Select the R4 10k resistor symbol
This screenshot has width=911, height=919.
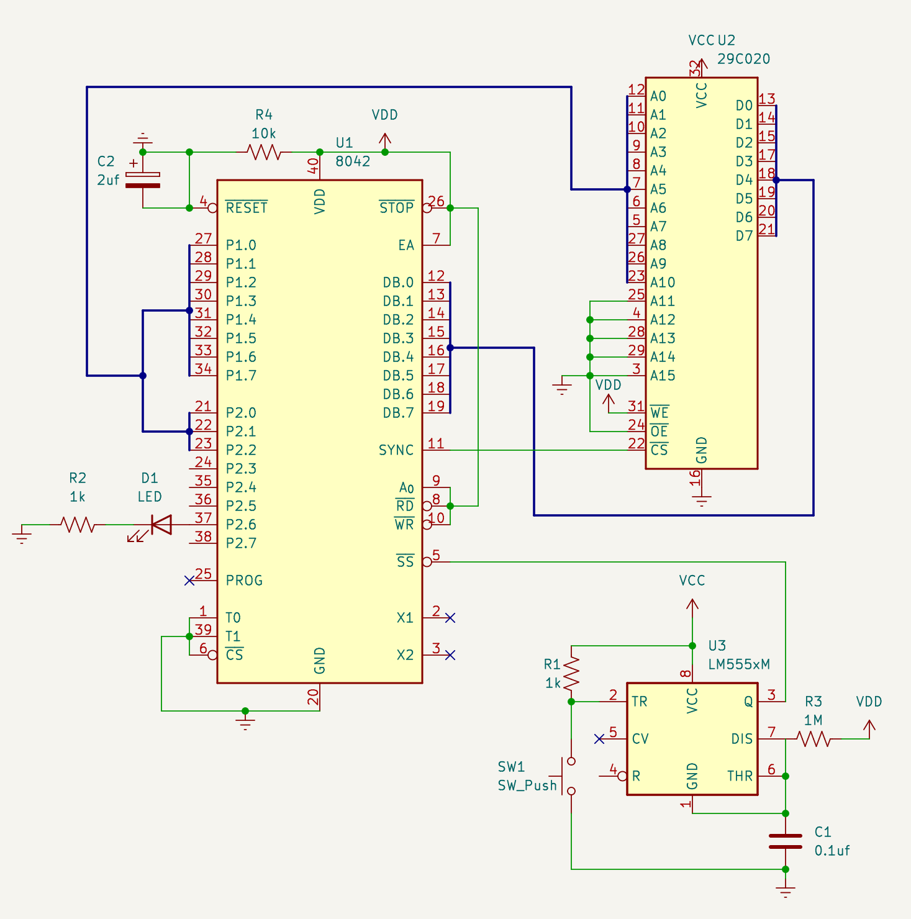[x=264, y=150]
